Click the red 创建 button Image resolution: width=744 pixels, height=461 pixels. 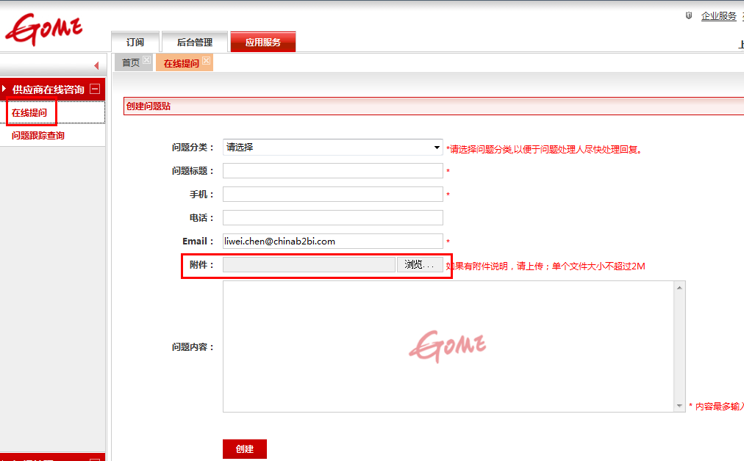pyautogui.click(x=245, y=449)
